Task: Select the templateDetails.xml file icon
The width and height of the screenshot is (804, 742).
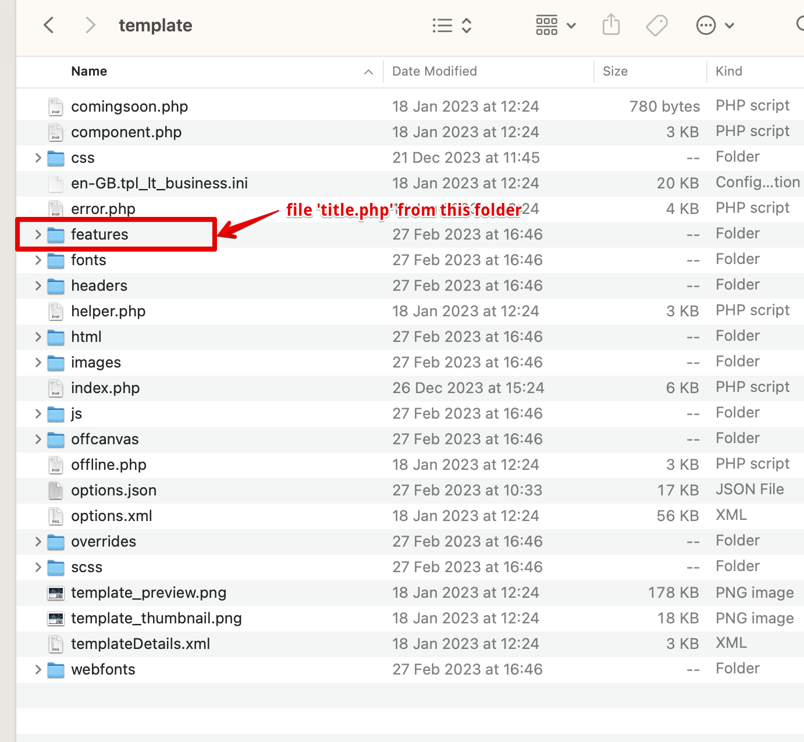Action: tap(56, 644)
